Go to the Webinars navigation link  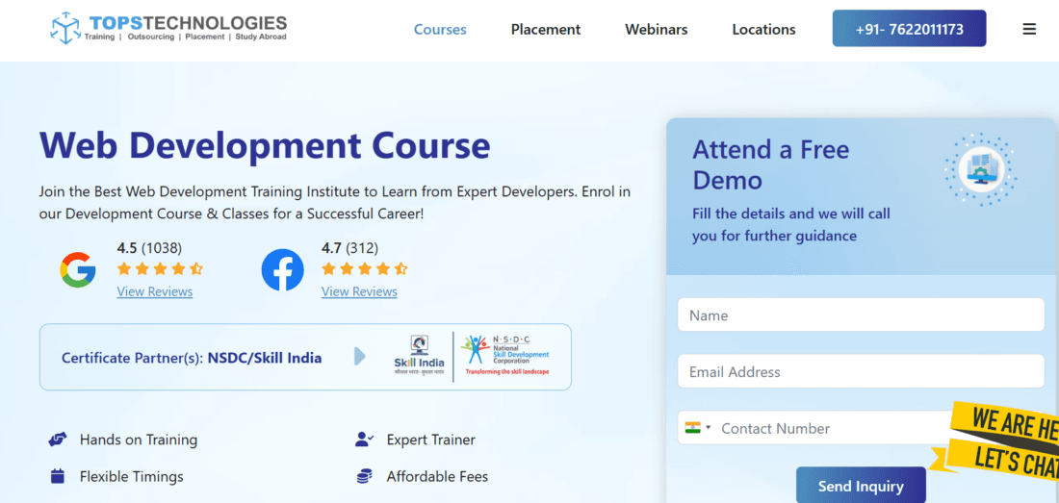click(657, 29)
